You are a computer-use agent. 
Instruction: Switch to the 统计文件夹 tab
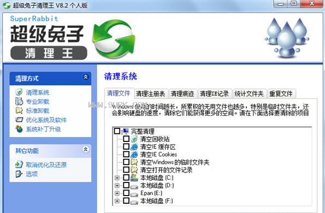[x=249, y=94]
